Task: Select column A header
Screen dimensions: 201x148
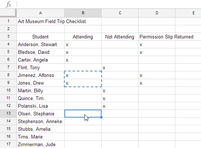Action: point(41,13)
